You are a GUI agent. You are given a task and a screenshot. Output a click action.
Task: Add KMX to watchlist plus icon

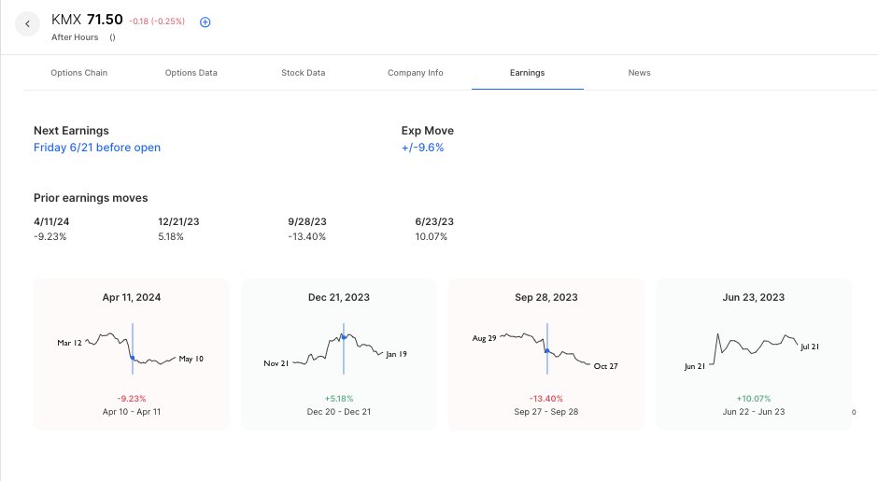point(205,21)
